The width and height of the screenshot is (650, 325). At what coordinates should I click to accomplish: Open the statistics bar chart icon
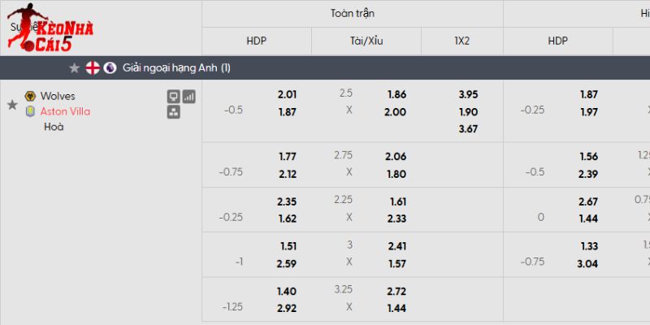[x=188, y=96]
